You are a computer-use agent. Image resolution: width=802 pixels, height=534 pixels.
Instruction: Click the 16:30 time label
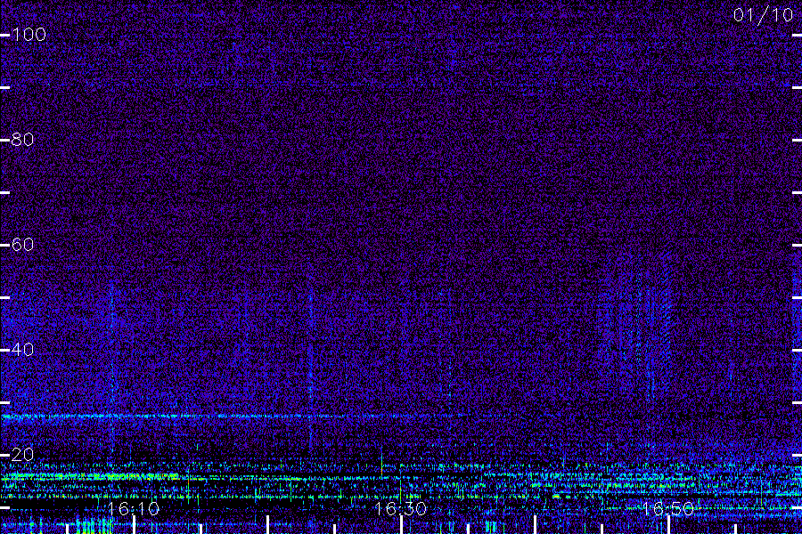coord(400,508)
